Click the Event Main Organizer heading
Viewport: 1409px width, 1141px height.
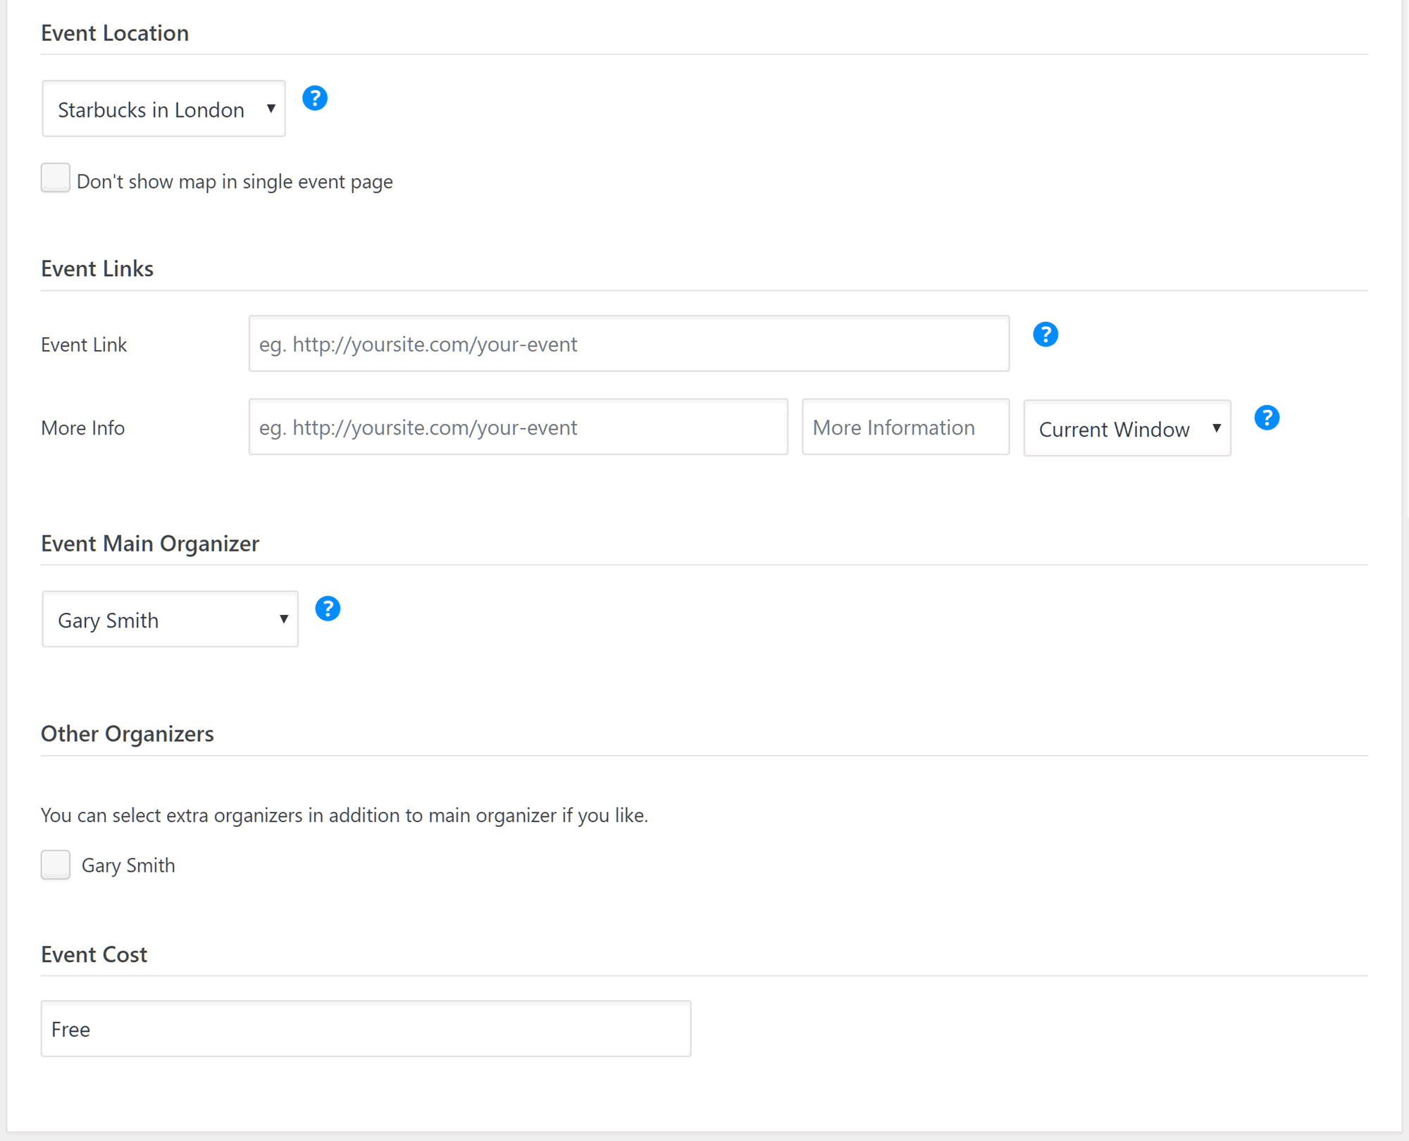coord(150,544)
